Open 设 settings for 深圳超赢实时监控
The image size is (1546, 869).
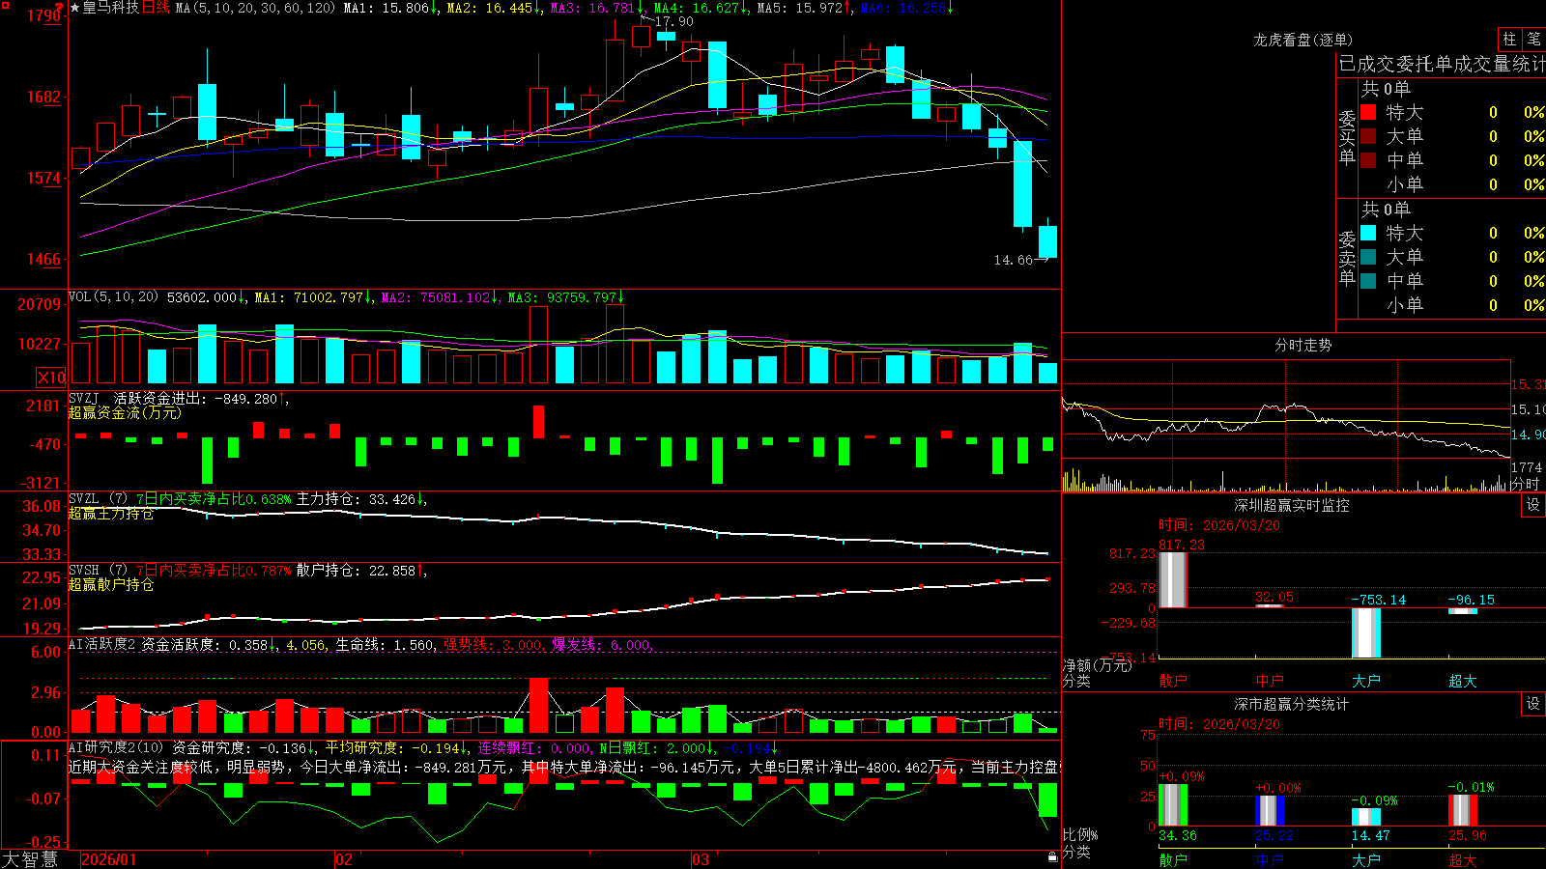click(x=1533, y=505)
